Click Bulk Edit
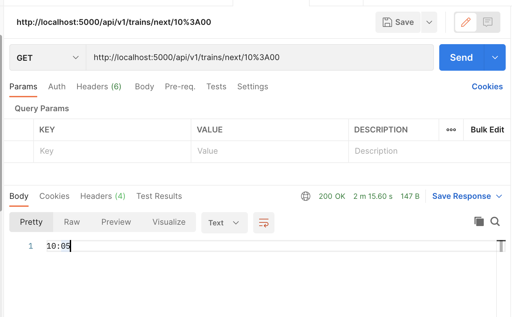Viewport: 512px width, 317px height. pos(487,130)
